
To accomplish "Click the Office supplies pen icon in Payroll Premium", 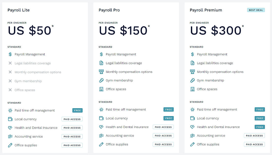I will (192, 144).
